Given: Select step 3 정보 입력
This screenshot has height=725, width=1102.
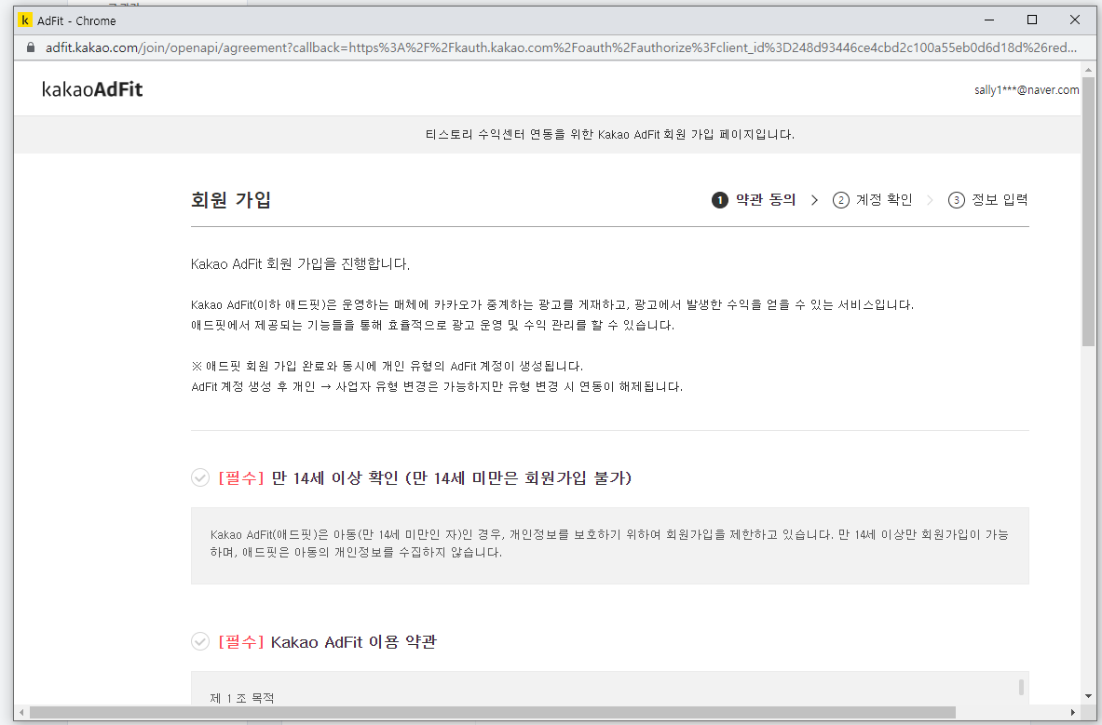Looking at the screenshot, I should point(987,200).
